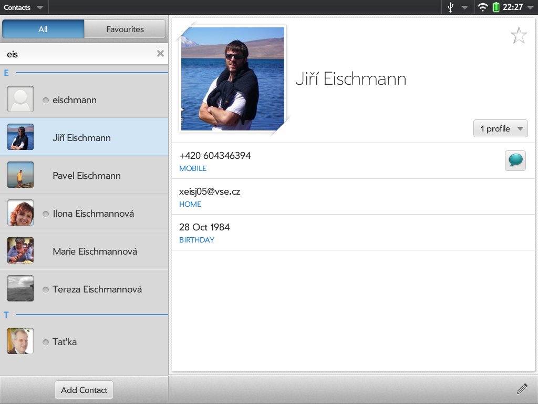Viewport: 538px width, 404px height.
Task: Click the status dot beside eischmann
Action: [46, 100]
